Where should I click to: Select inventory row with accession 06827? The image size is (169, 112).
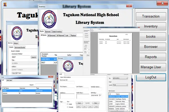click(49, 63)
